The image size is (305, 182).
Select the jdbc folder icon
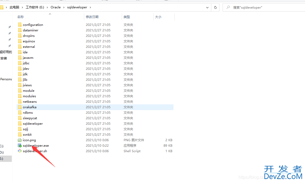pos(19,63)
